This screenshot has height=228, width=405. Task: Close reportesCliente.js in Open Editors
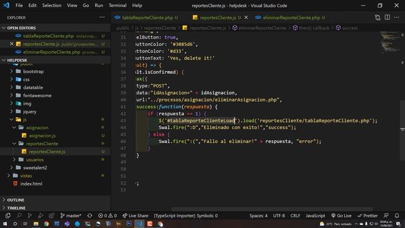11,44
